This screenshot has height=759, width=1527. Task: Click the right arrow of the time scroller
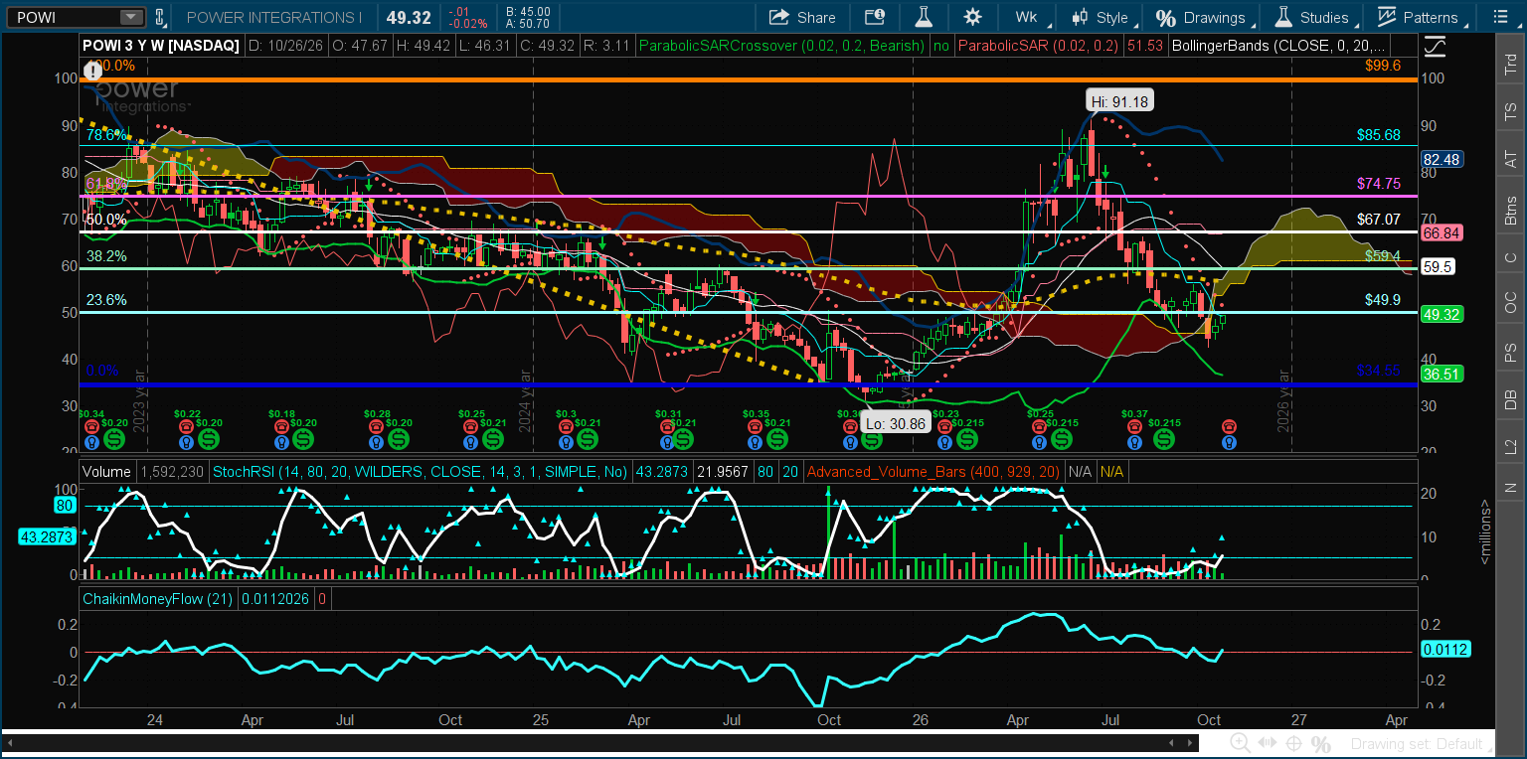[x=1188, y=742]
